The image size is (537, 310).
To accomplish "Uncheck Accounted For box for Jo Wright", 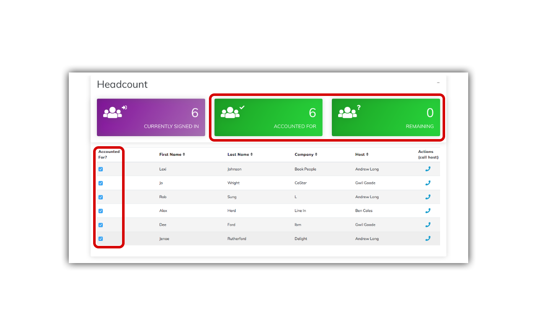I will click(x=101, y=183).
